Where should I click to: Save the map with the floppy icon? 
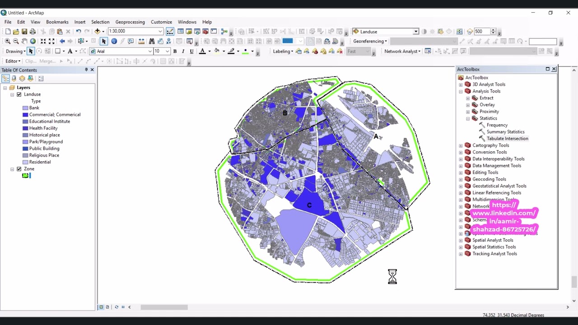tap(24, 32)
